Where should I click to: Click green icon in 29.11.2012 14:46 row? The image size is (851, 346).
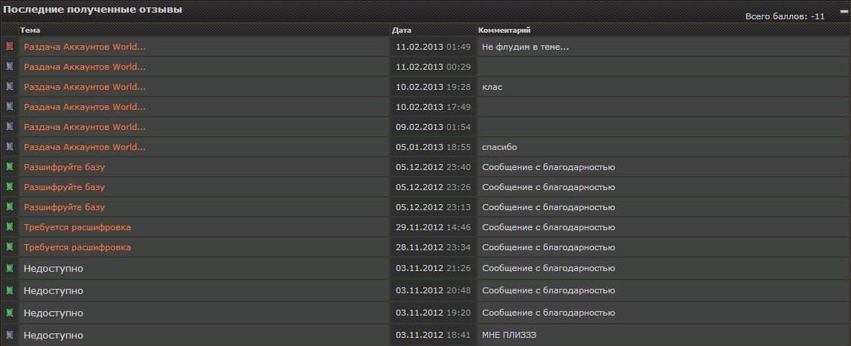10,226
